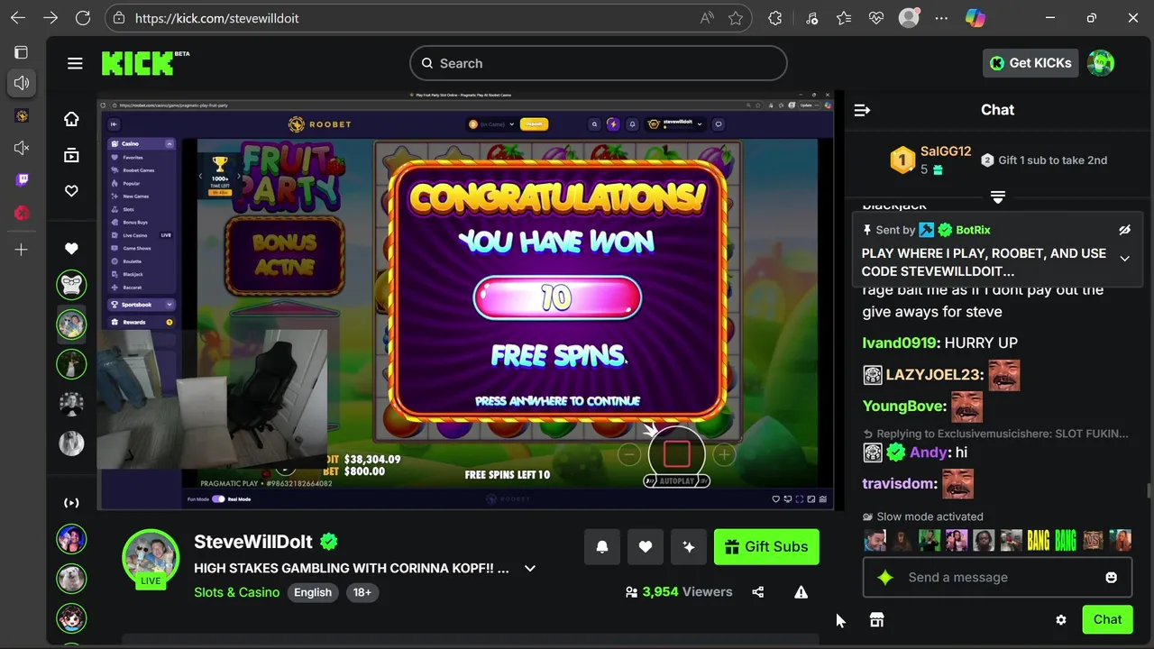Select Blackjack in Roobet casino menu

coord(133,274)
